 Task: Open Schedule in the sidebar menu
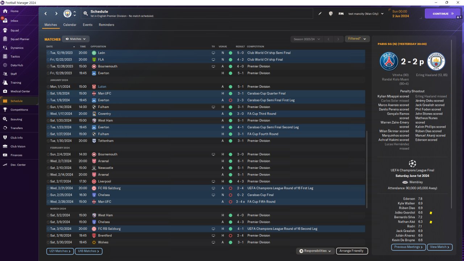point(19,101)
